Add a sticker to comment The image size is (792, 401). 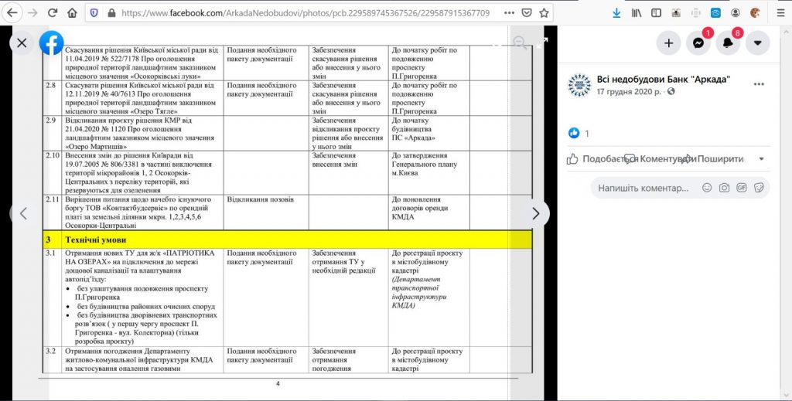pos(759,188)
